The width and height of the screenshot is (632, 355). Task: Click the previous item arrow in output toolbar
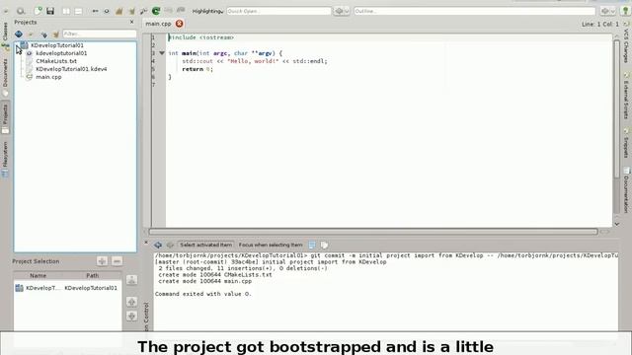pyautogui.click(x=158, y=245)
